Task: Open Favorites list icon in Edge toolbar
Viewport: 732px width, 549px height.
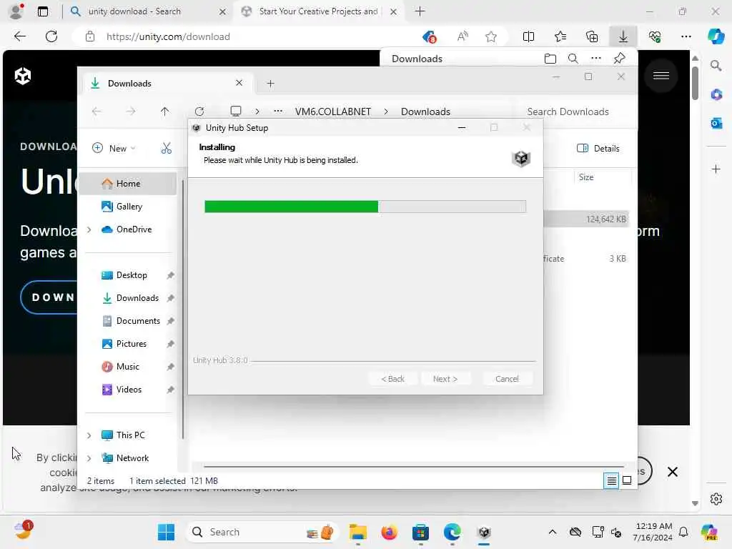Action: tap(560, 36)
